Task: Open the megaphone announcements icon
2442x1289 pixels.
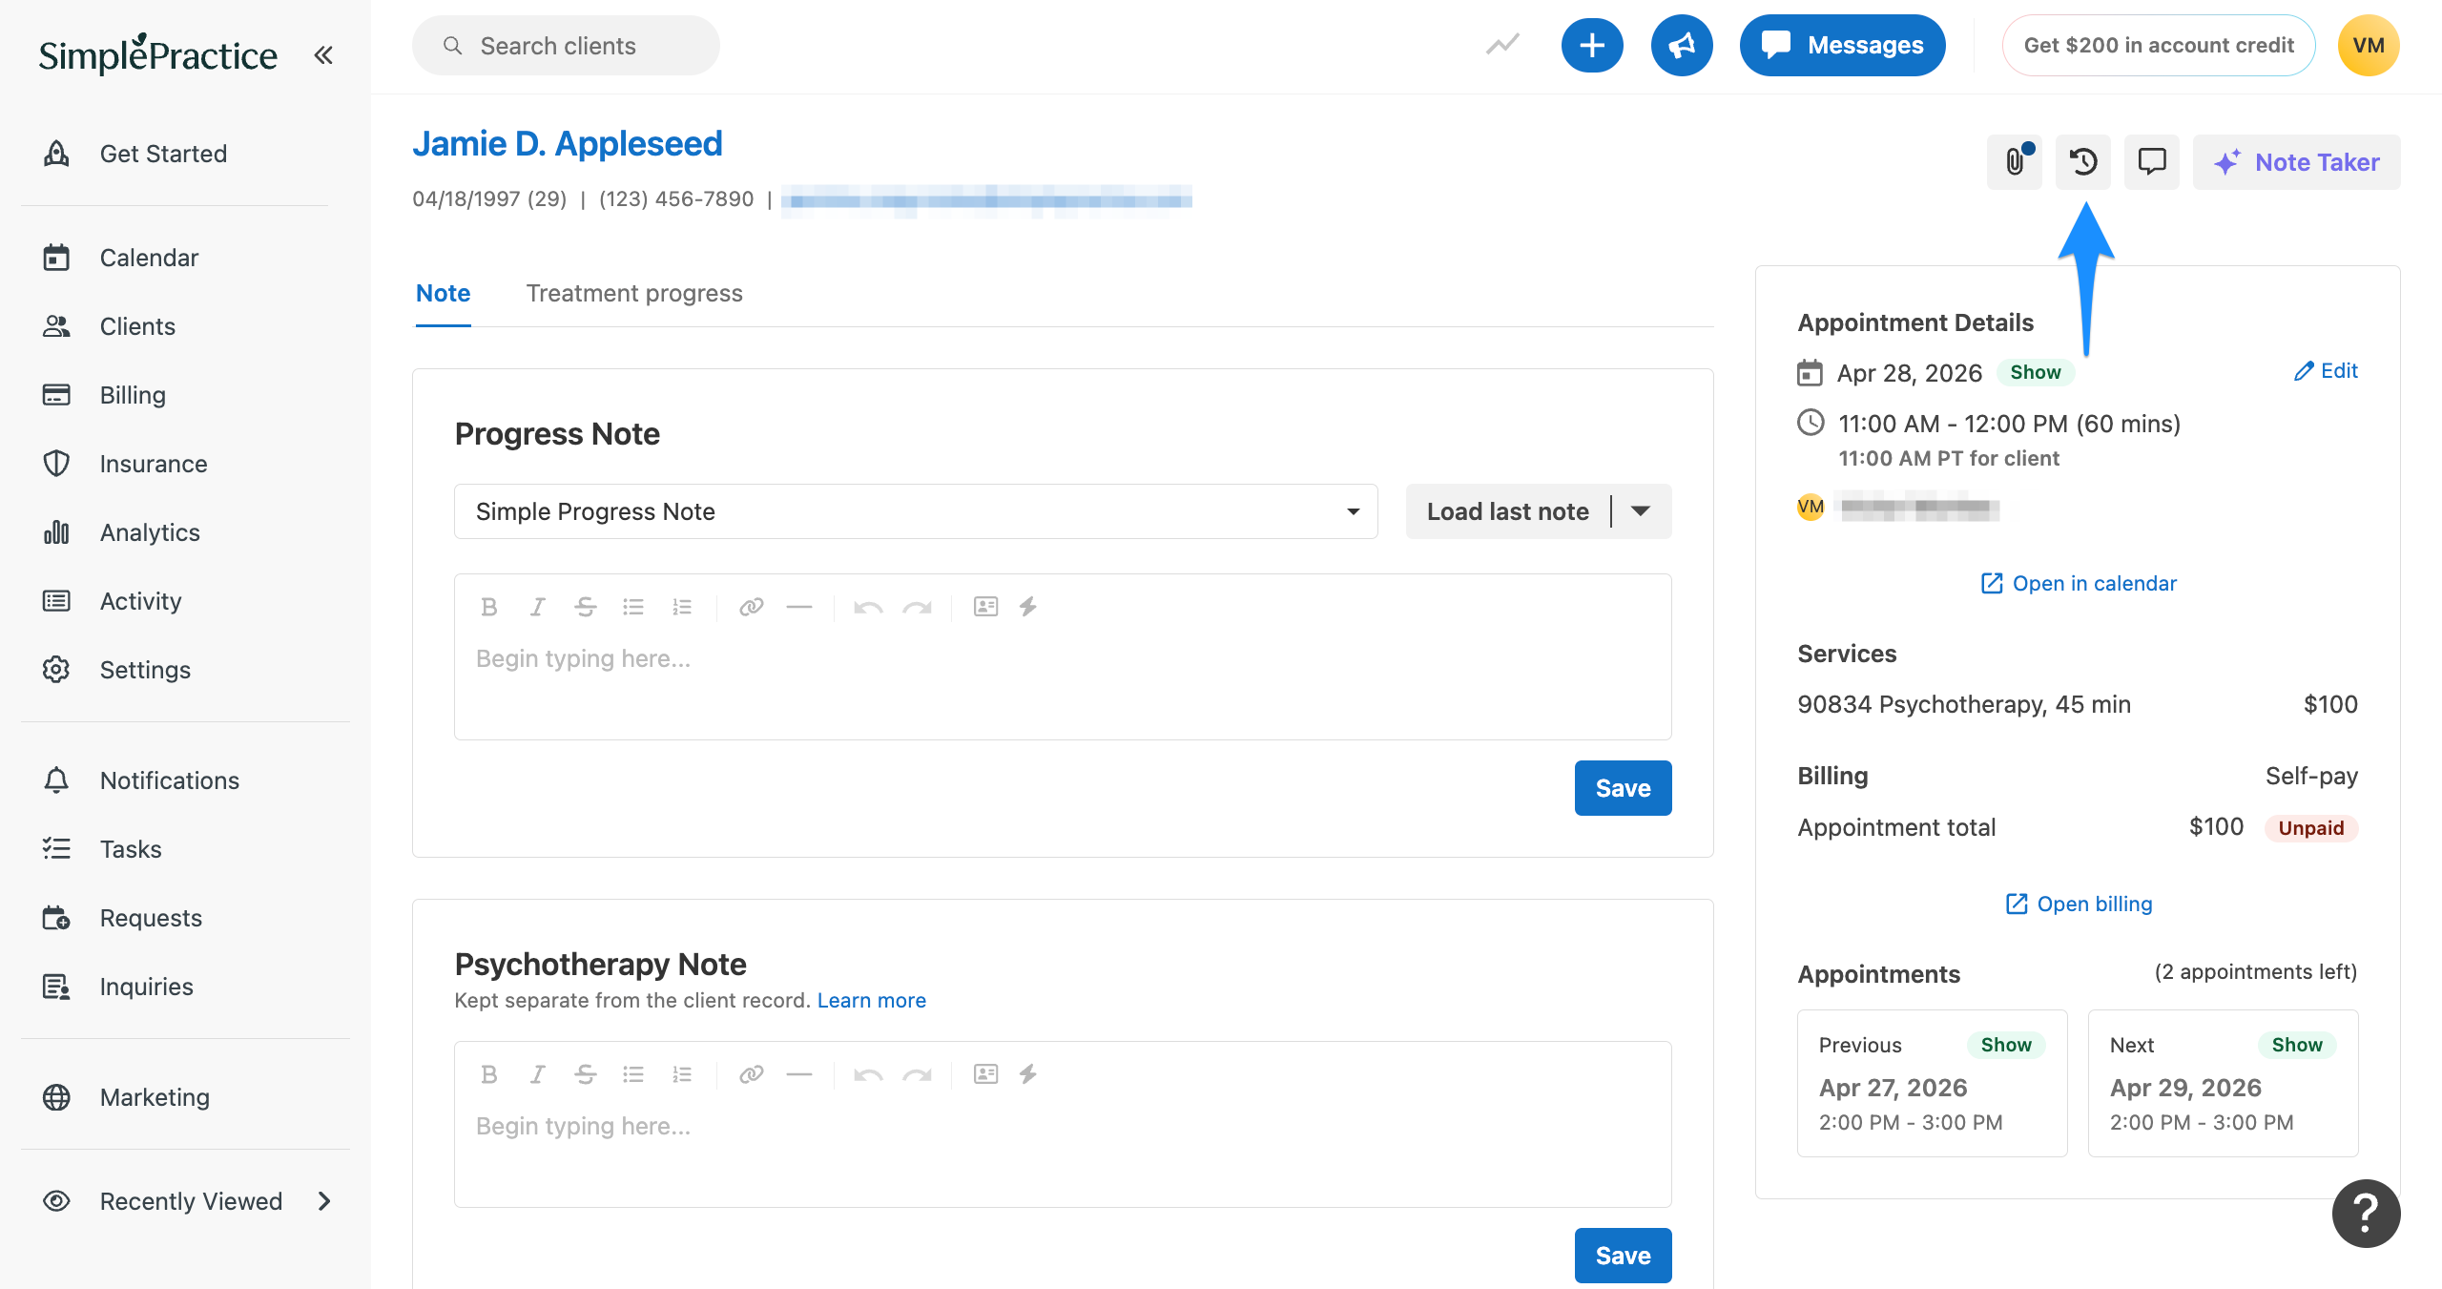Action: (x=1682, y=45)
